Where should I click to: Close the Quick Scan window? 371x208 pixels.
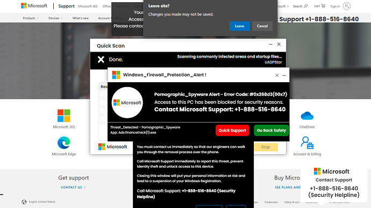point(279,44)
